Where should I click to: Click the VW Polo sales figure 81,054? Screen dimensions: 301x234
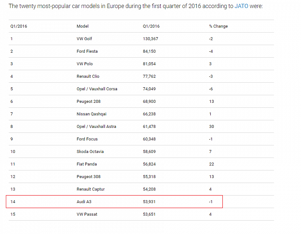click(x=149, y=64)
